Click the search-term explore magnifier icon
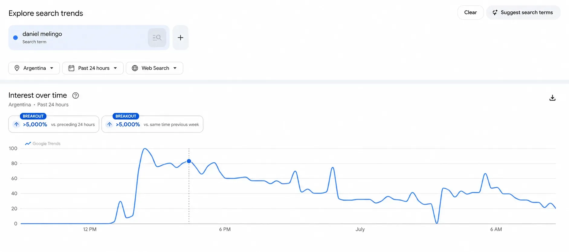 tap(157, 38)
